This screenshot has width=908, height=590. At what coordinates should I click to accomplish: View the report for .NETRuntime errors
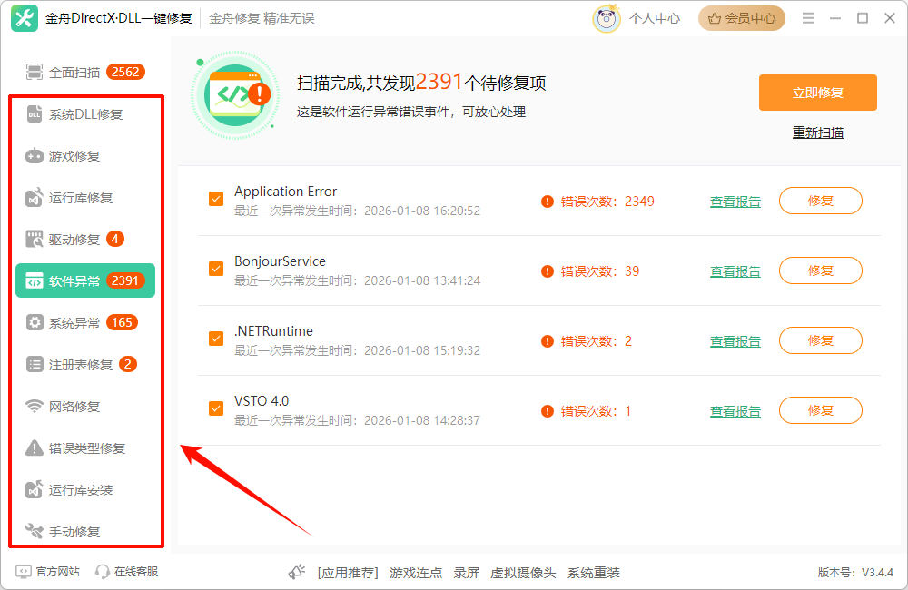pyautogui.click(x=735, y=339)
